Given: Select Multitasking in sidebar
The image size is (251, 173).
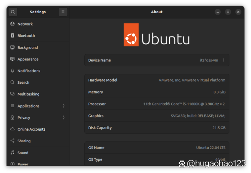Looking at the screenshot, I should coord(38,94).
